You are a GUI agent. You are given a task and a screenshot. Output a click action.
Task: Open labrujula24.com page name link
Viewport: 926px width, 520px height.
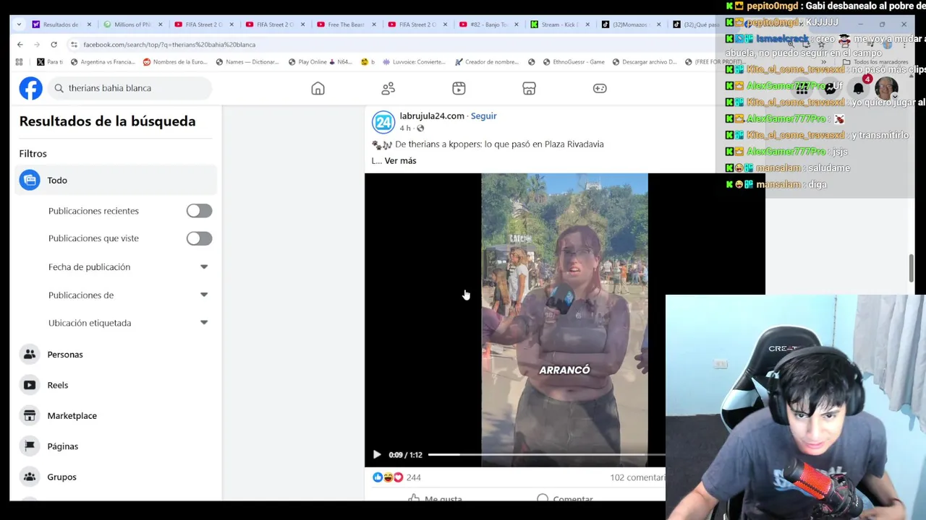tap(432, 116)
